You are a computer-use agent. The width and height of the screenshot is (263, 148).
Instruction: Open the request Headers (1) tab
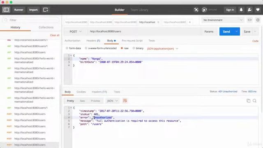(93, 41)
